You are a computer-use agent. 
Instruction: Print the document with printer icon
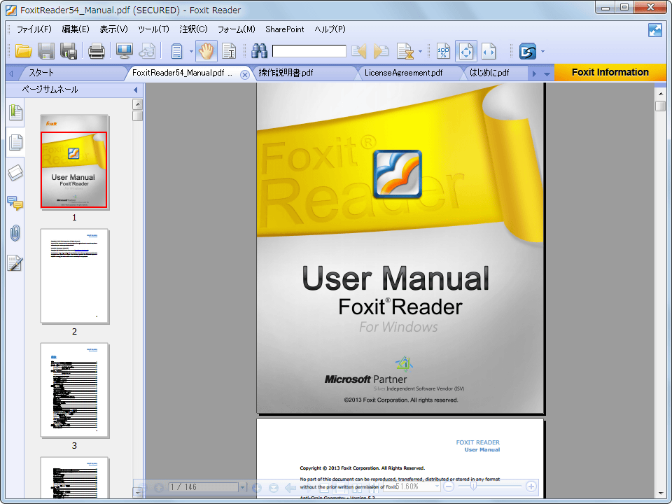coord(97,51)
